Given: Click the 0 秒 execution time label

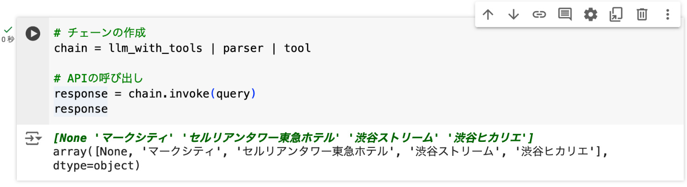Looking at the screenshot, I should click(x=8, y=40).
